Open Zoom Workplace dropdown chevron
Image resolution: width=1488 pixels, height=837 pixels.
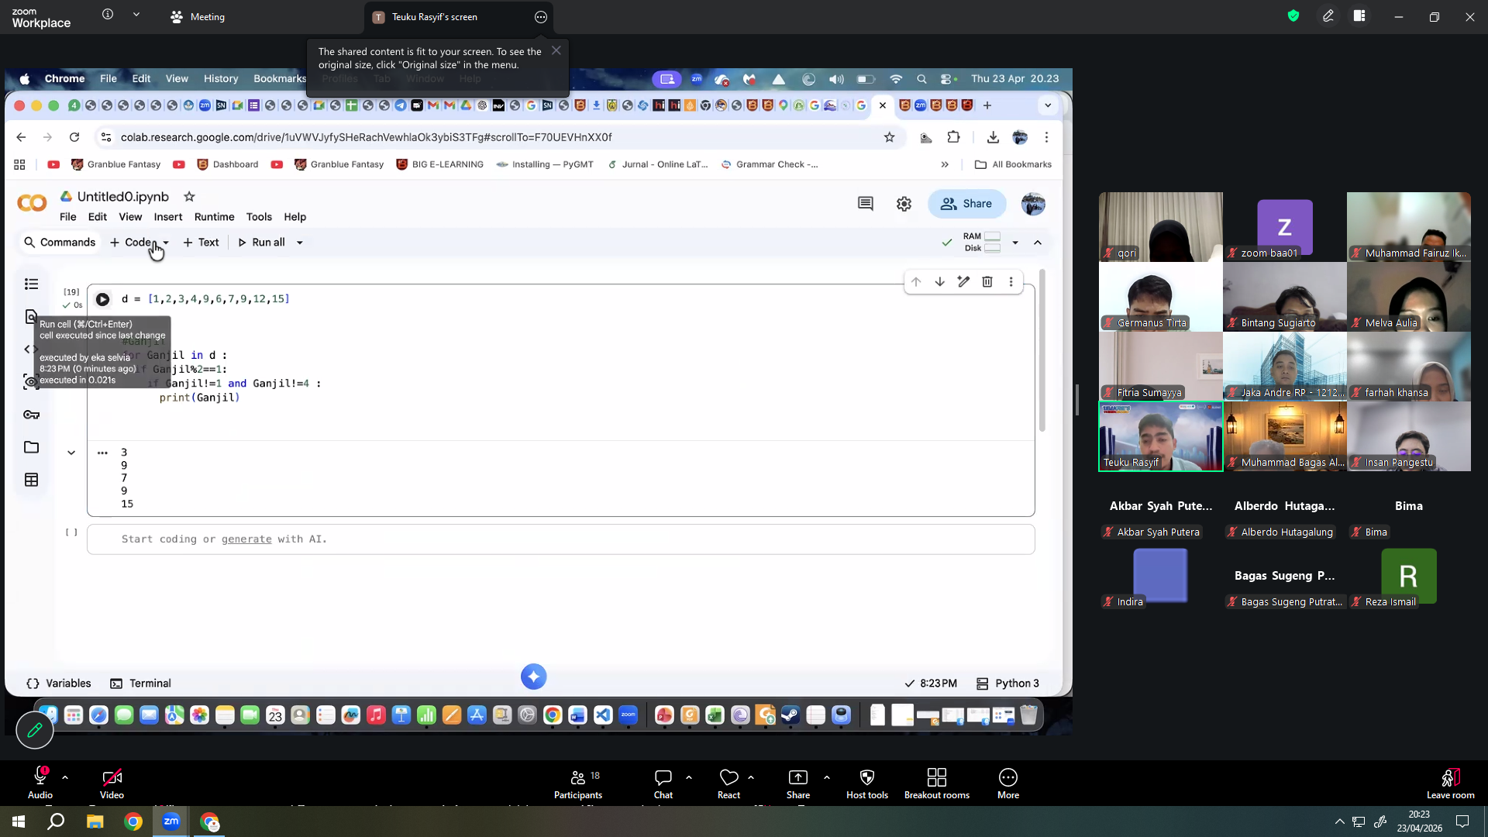(x=136, y=15)
